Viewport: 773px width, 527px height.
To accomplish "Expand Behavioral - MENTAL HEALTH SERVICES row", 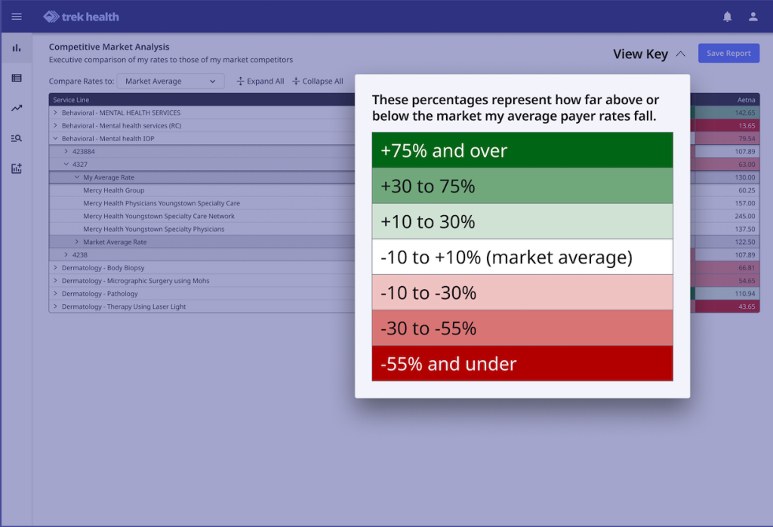I will pos(55,113).
